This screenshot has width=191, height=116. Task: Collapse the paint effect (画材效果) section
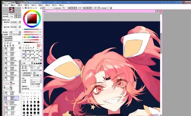pyautogui.click(x=3, y=20)
